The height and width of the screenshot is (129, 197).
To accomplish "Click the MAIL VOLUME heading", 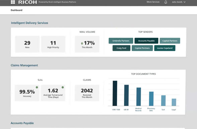I will (87, 32).
